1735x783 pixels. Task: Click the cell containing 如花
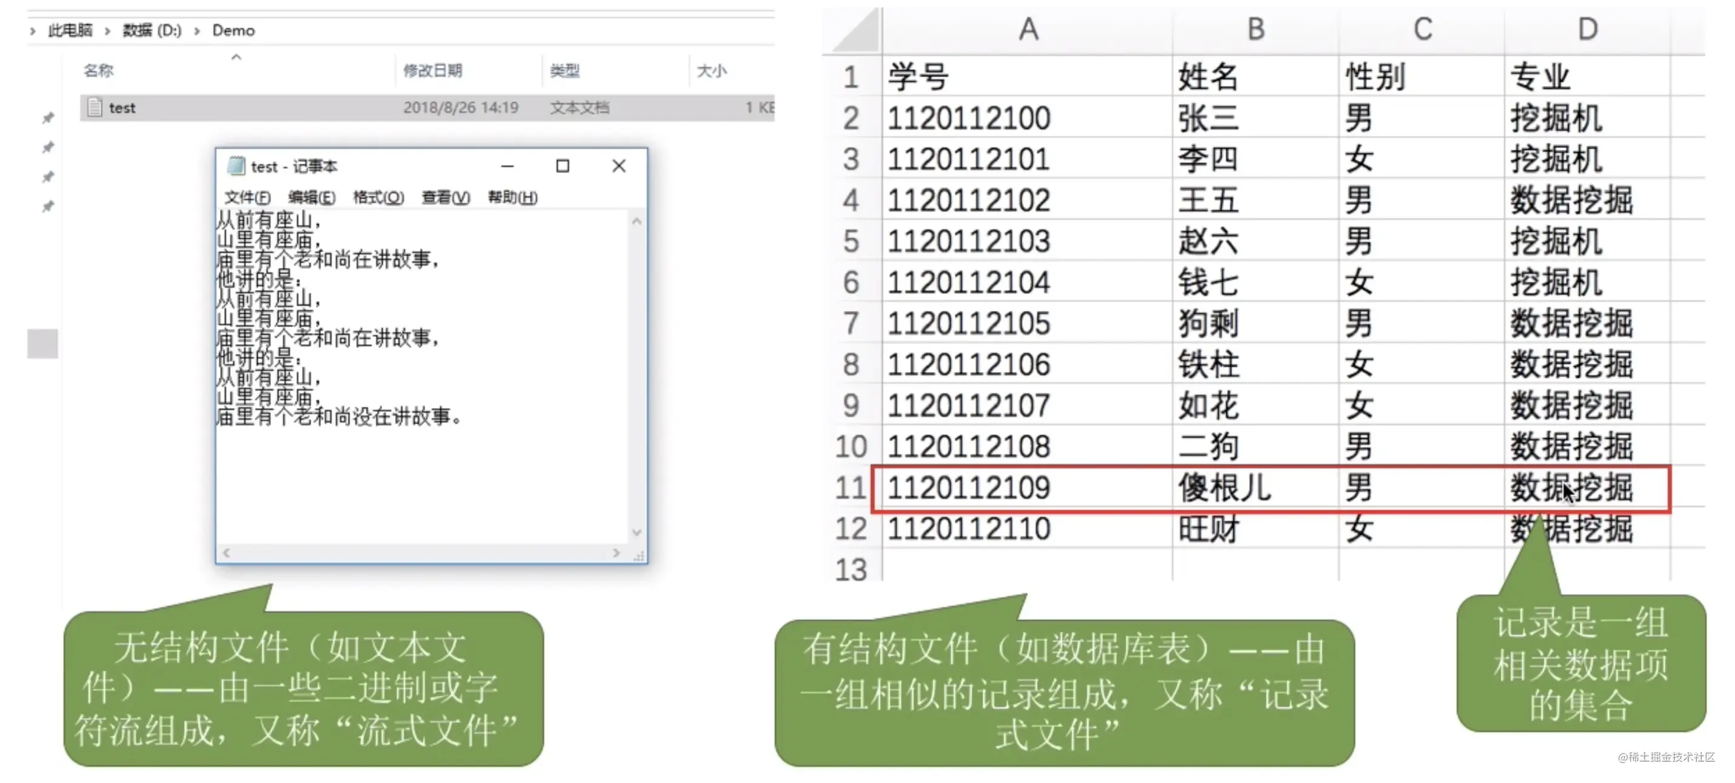pos(1255,405)
